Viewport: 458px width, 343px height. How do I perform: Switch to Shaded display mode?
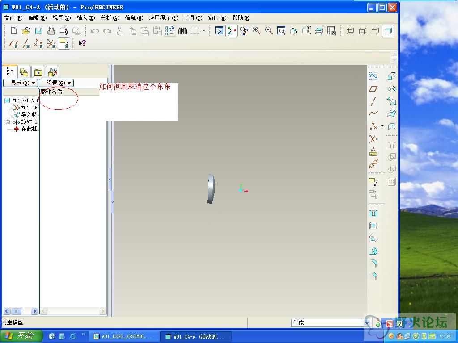pos(388,31)
